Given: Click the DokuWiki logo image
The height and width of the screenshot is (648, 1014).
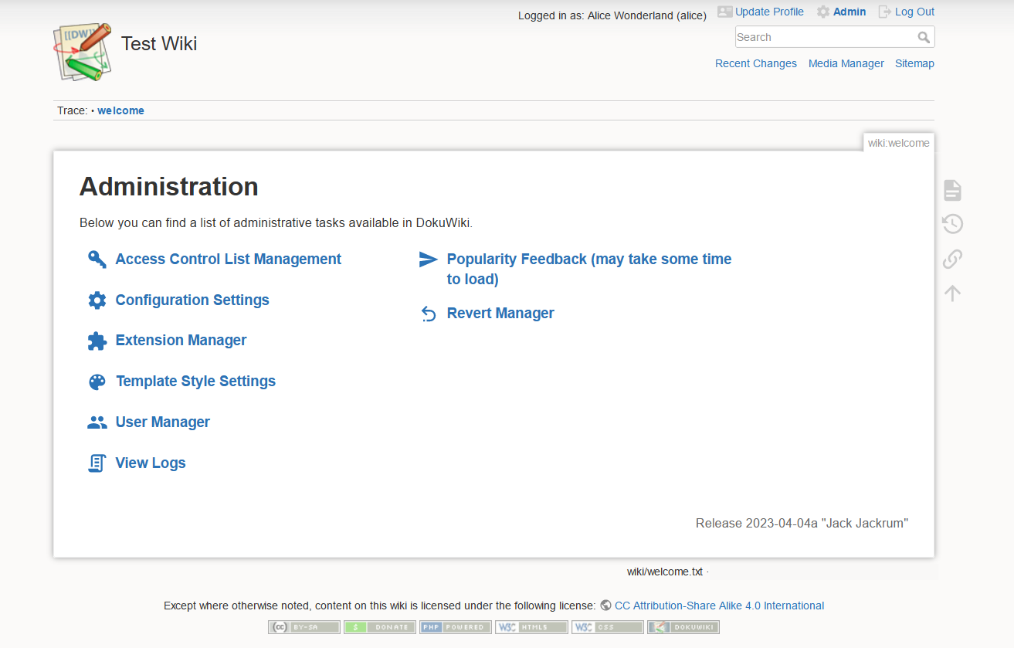Looking at the screenshot, I should [x=83, y=52].
